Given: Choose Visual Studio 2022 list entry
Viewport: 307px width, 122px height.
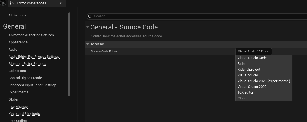Looking at the screenshot, I should pyautogui.click(x=263, y=87).
